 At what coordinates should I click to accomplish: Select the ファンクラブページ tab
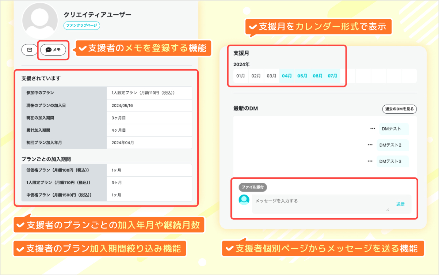82,26
